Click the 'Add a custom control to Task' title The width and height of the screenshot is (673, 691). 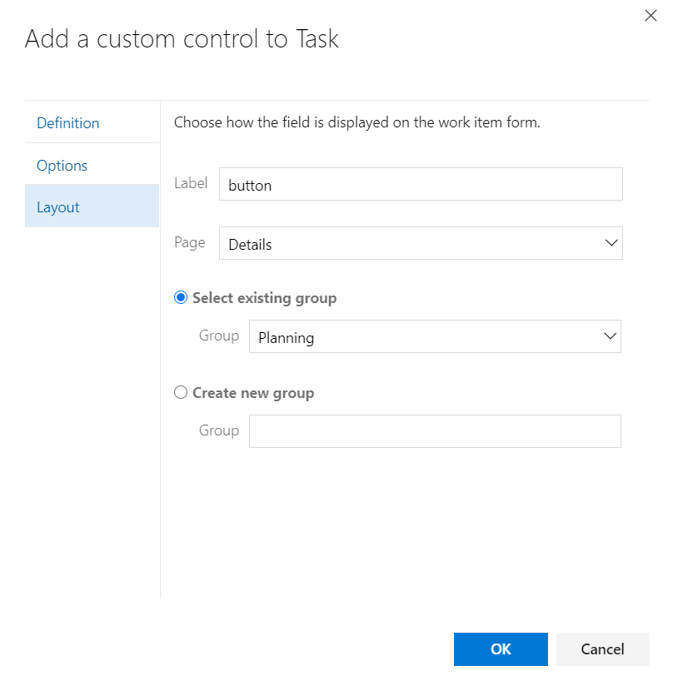point(182,39)
